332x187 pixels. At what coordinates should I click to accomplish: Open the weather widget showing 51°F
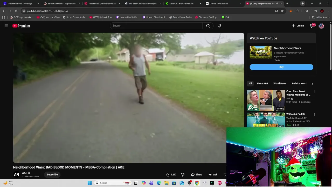pos(9,183)
